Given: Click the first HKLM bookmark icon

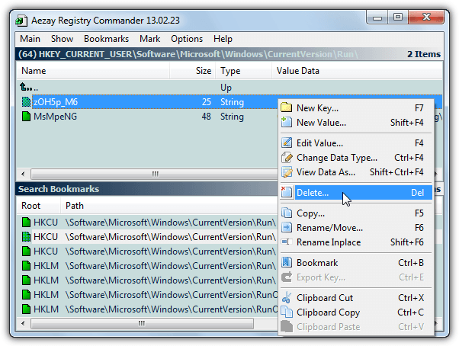Looking at the screenshot, I should tap(27, 265).
